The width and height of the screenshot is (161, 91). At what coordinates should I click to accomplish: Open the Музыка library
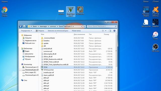click(x=27, y=59)
